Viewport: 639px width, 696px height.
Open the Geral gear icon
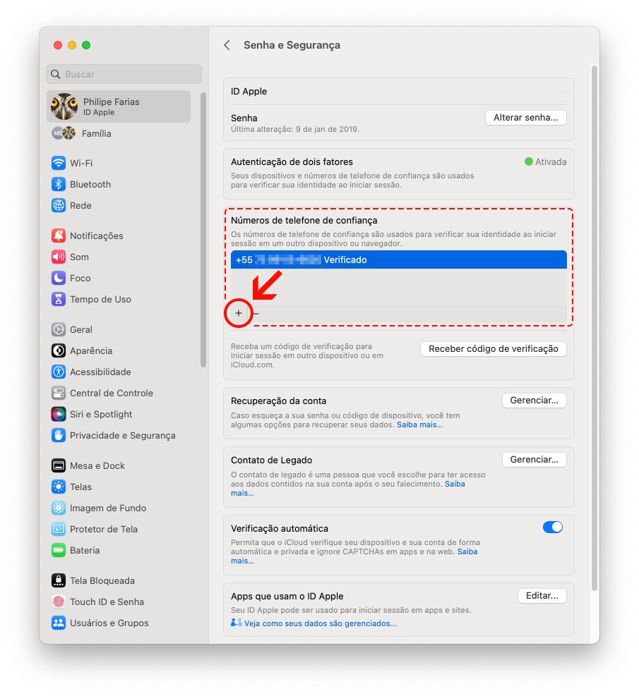(58, 329)
